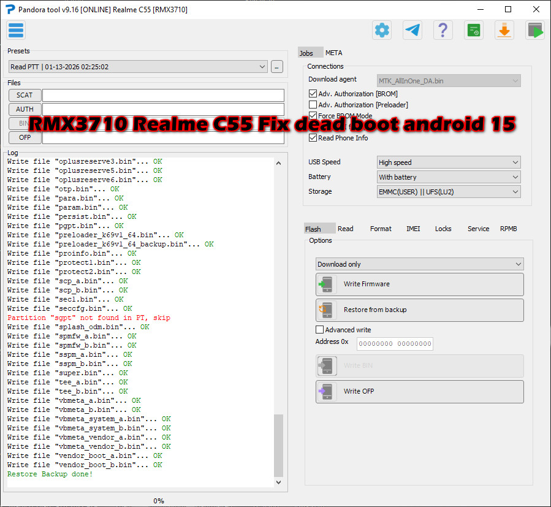Select the Locks tab
This screenshot has height=507, width=551.
pos(443,229)
